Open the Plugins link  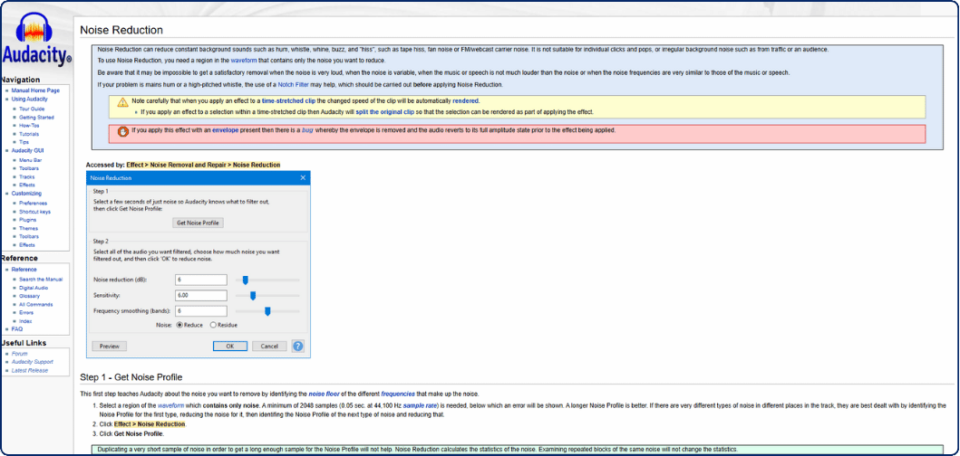pos(27,220)
